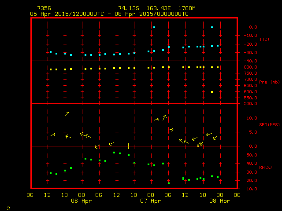This screenshot has height=211, width=282.
Task: Select the 06 Apr date label
Action: pos(82,201)
